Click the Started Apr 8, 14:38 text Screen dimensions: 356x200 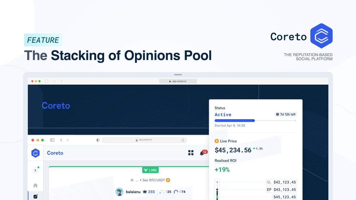coord(230,126)
